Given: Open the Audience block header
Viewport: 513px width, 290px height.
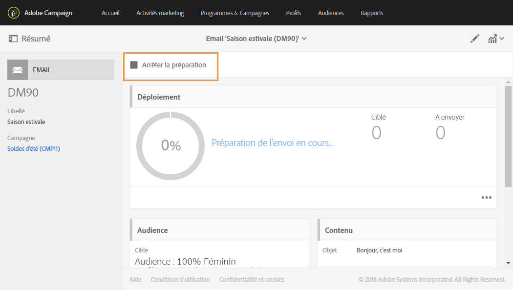Looking at the screenshot, I should pyautogui.click(x=219, y=230).
